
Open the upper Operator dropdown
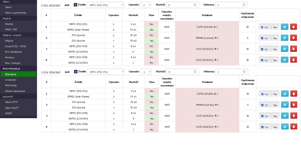click(x=145, y=5)
